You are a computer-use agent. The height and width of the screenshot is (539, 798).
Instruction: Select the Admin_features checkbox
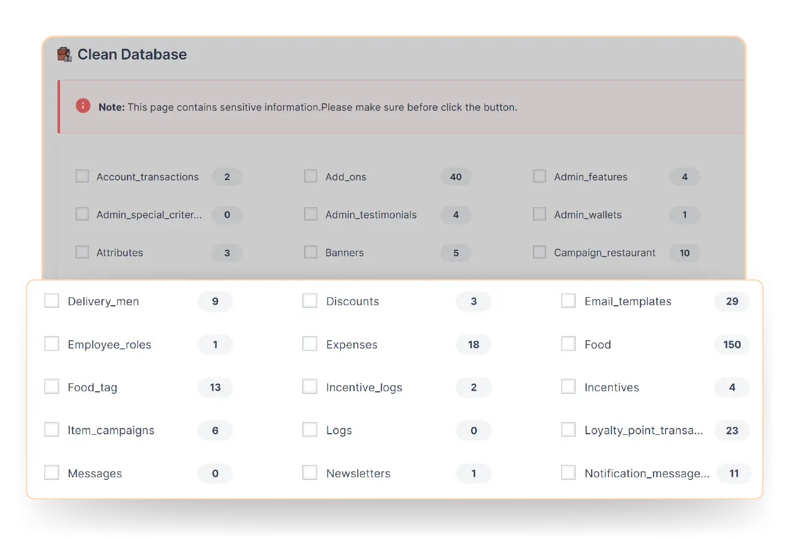(x=540, y=176)
